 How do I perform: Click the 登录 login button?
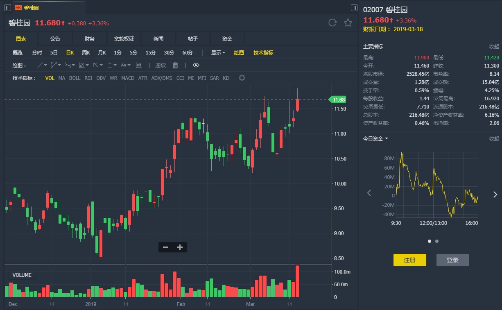click(x=452, y=260)
